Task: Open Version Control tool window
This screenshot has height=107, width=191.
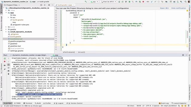Action: coord(75,103)
